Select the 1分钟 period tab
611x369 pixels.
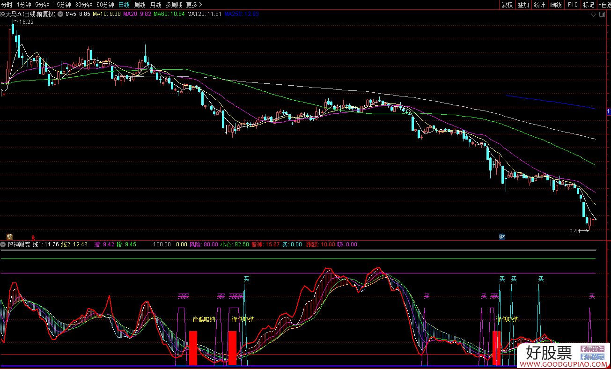point(24,5)
